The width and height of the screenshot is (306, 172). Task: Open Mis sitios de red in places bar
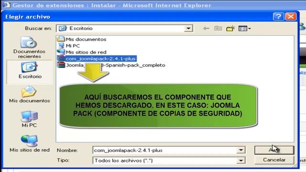[30, 143]
